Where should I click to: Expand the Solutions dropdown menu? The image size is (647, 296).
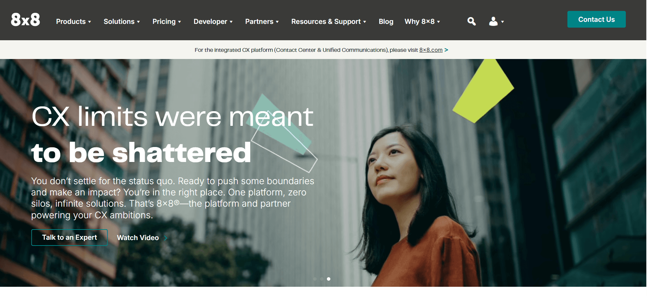click(122, 21)
